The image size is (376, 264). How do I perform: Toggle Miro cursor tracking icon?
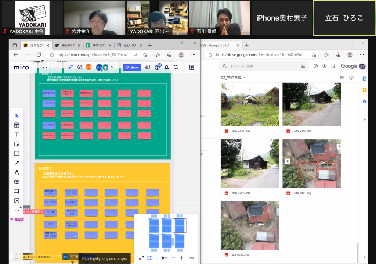coord(71,68)
